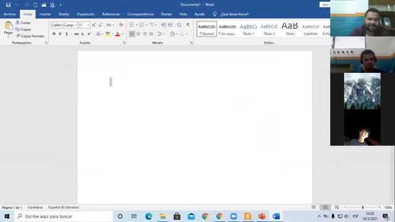Decrease paragraph indent
395x222 pixels.
(x=164, y=25)
